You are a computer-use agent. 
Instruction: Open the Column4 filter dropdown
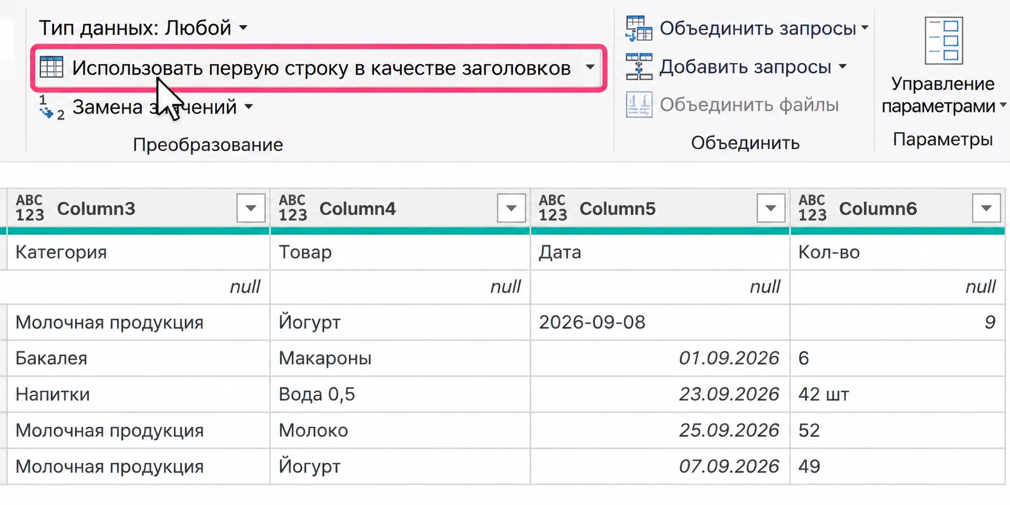(511, 208)
